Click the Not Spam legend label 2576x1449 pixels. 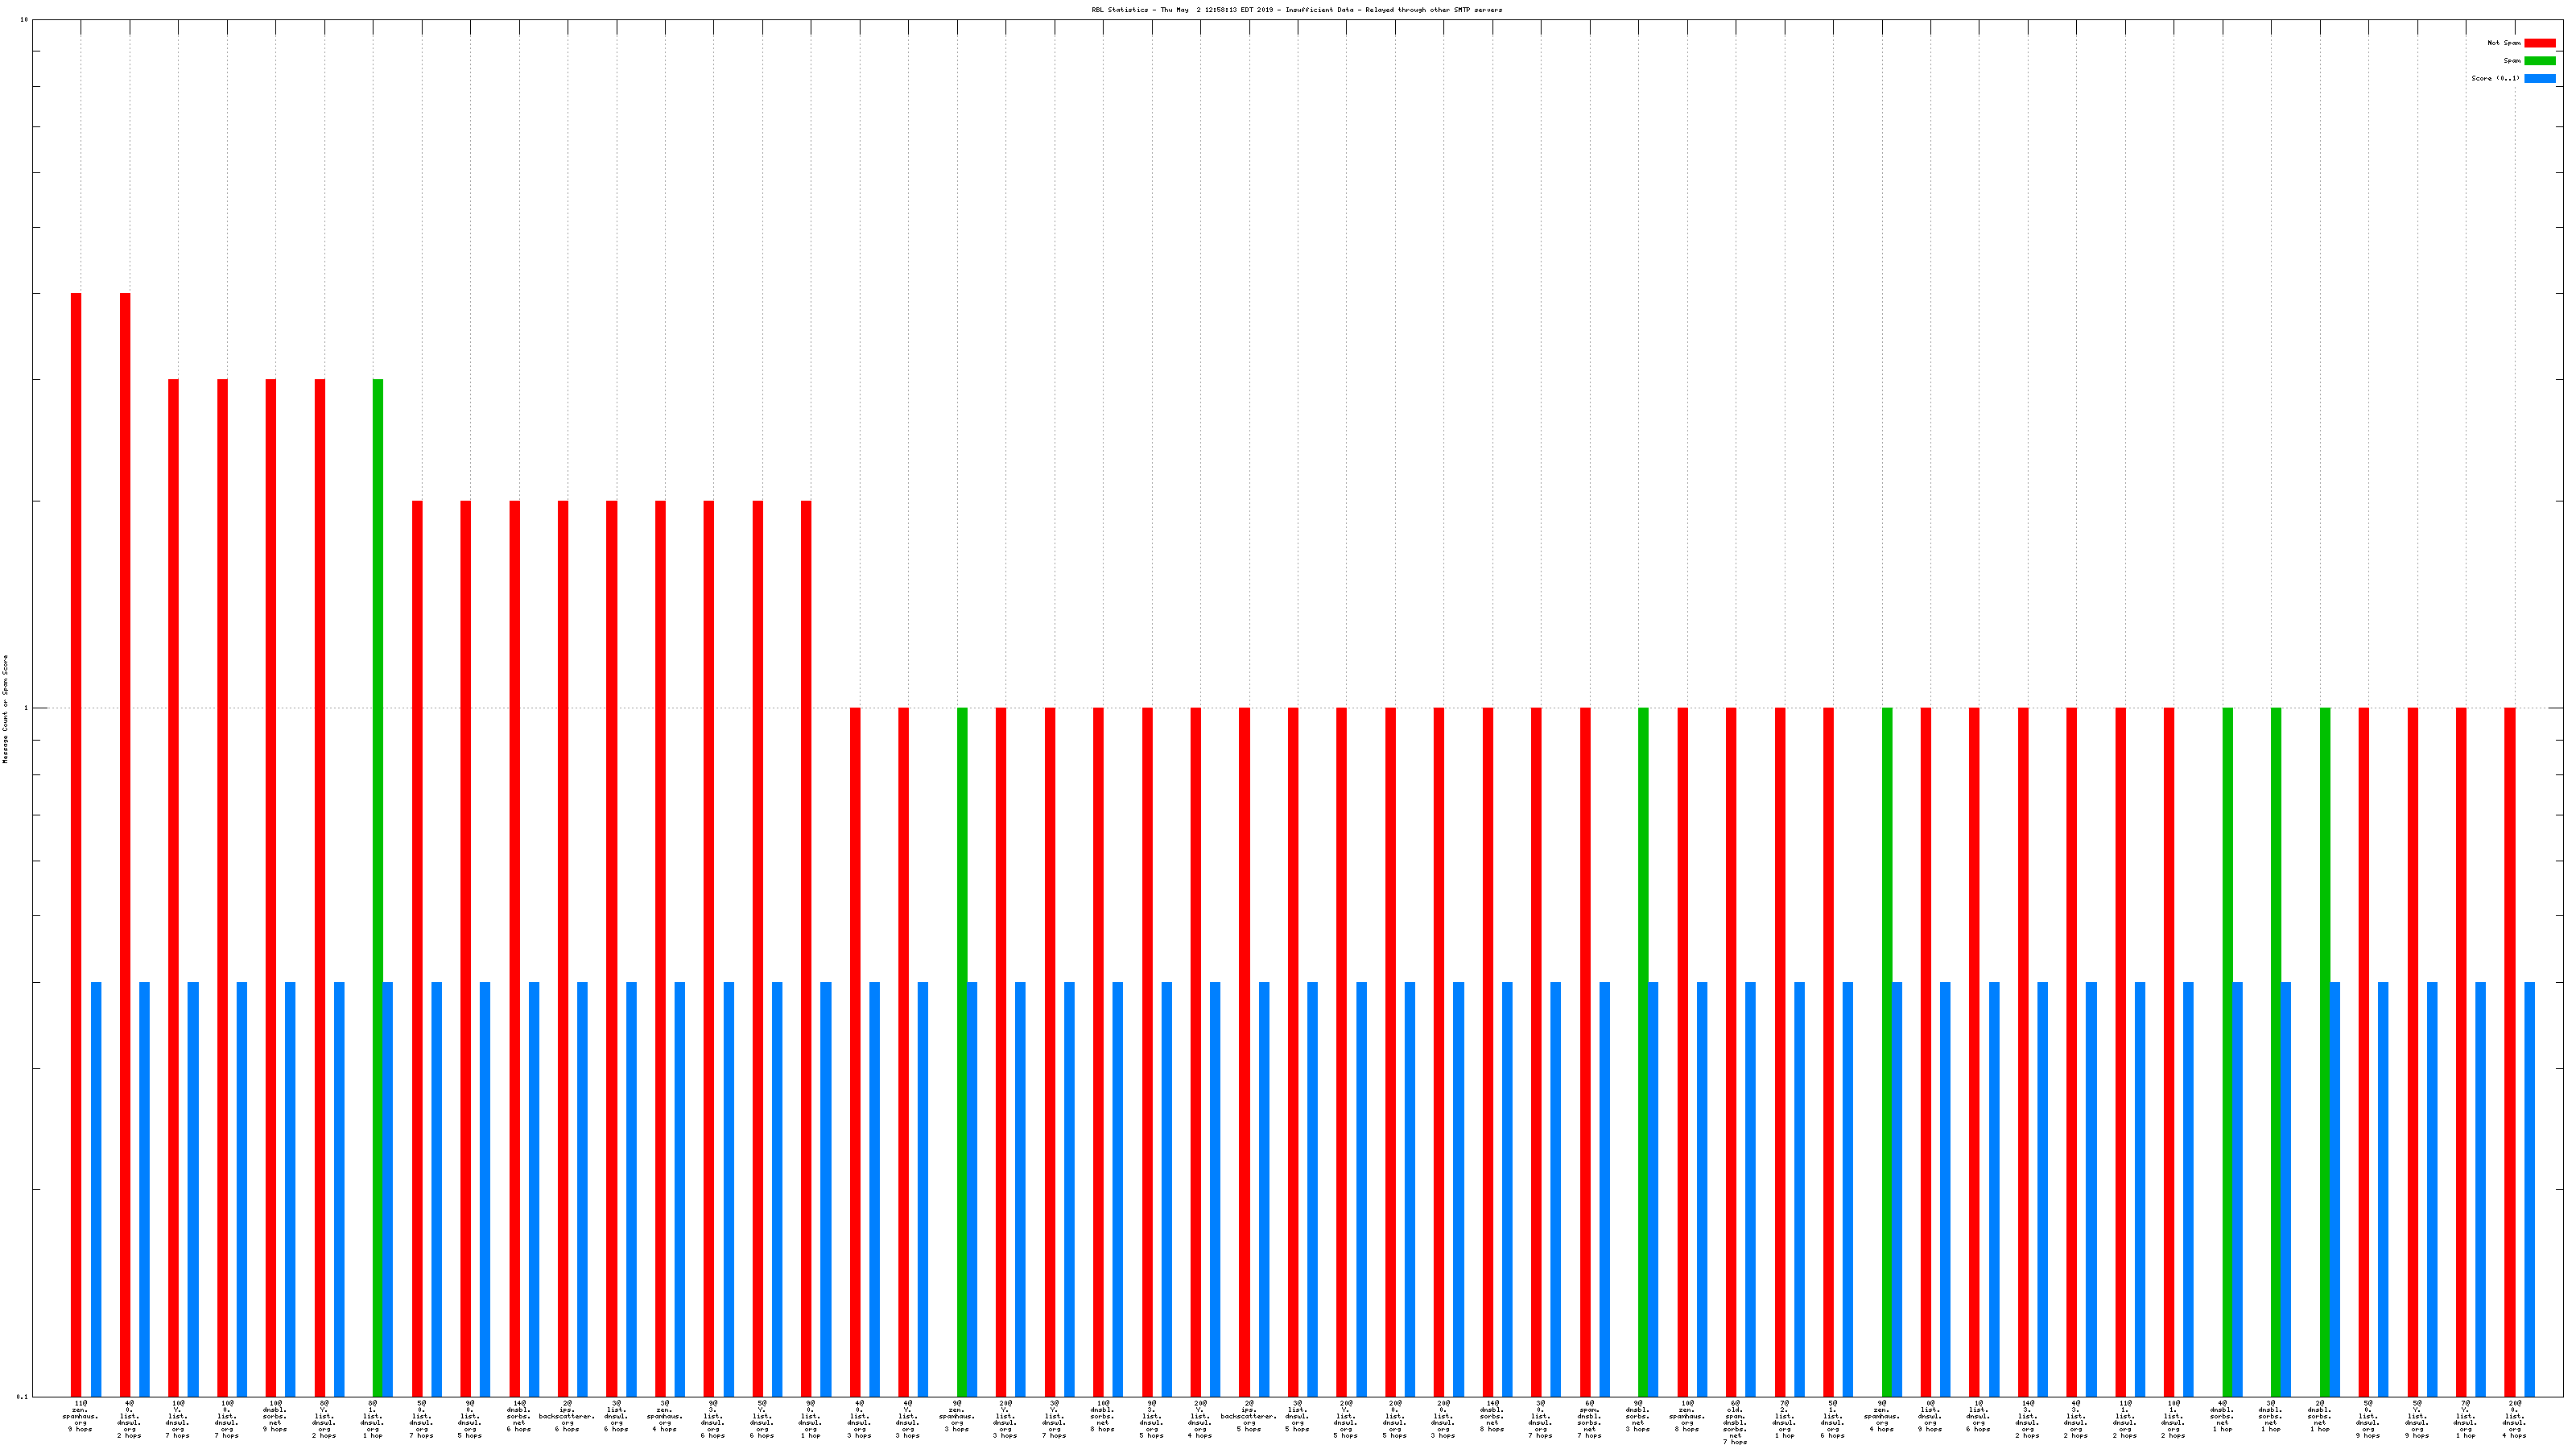(2504, 43)
